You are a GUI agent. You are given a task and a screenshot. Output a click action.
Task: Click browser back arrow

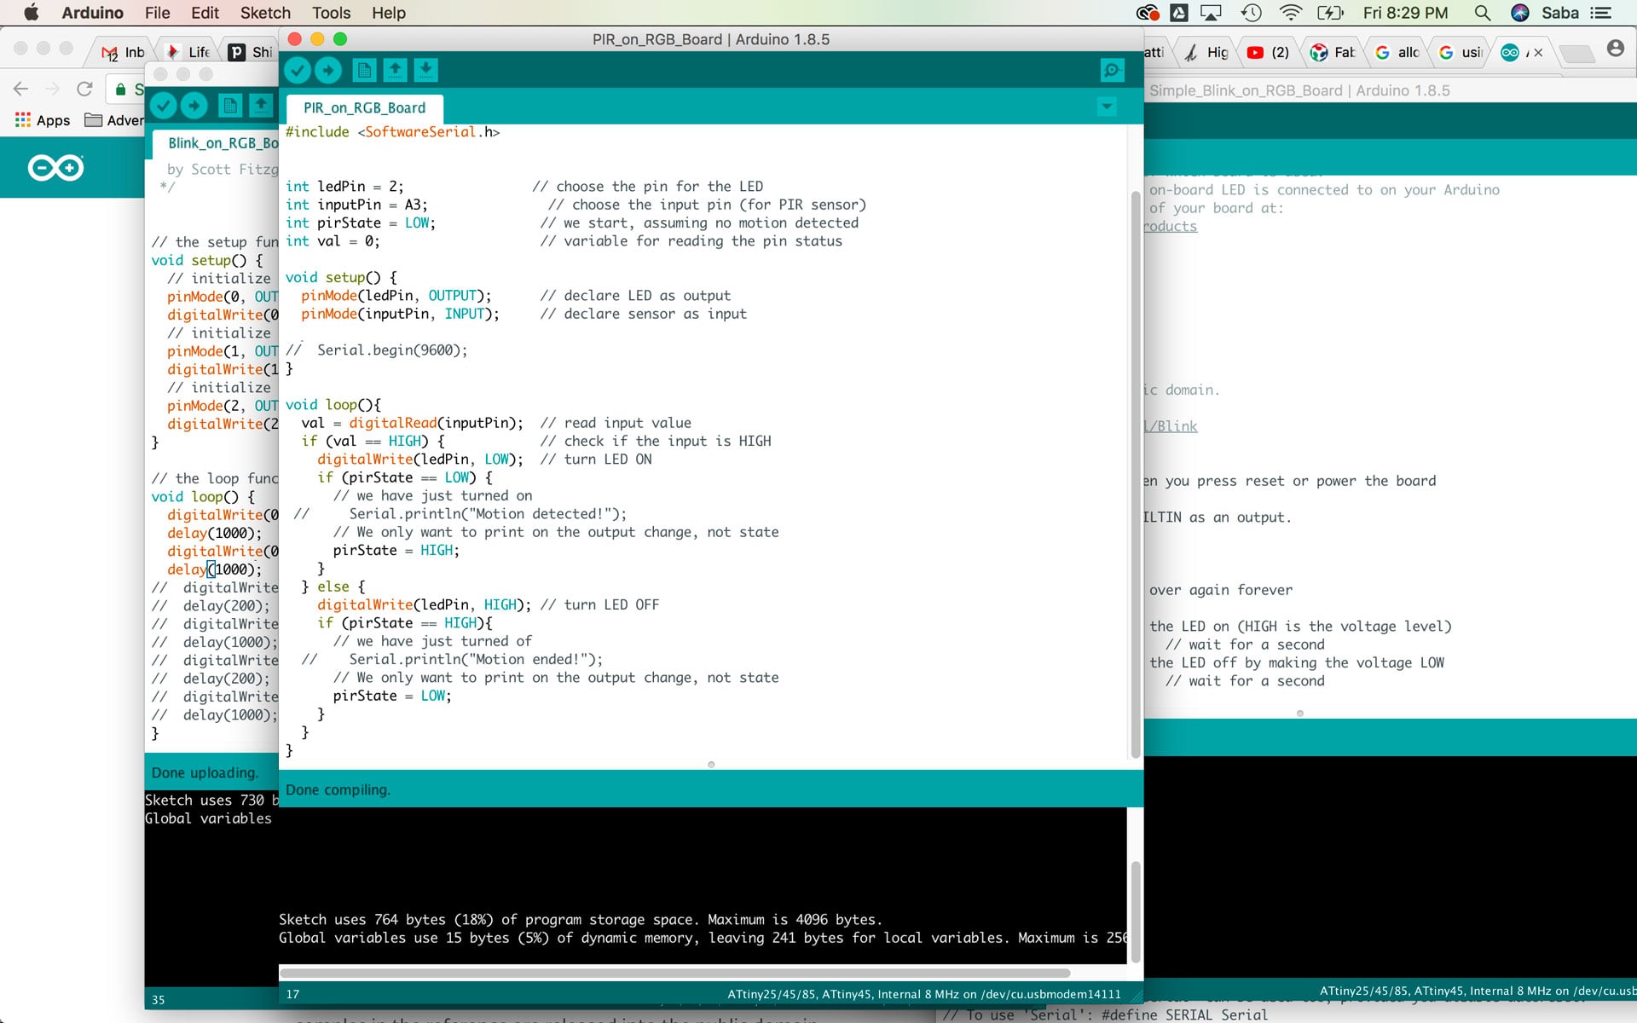point(21,89)
